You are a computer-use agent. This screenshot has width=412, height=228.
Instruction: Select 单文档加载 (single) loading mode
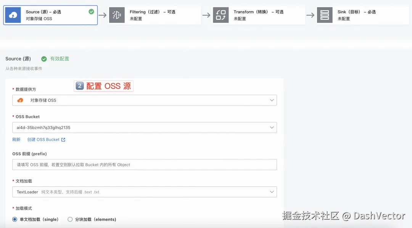click(x=14, y=219)
